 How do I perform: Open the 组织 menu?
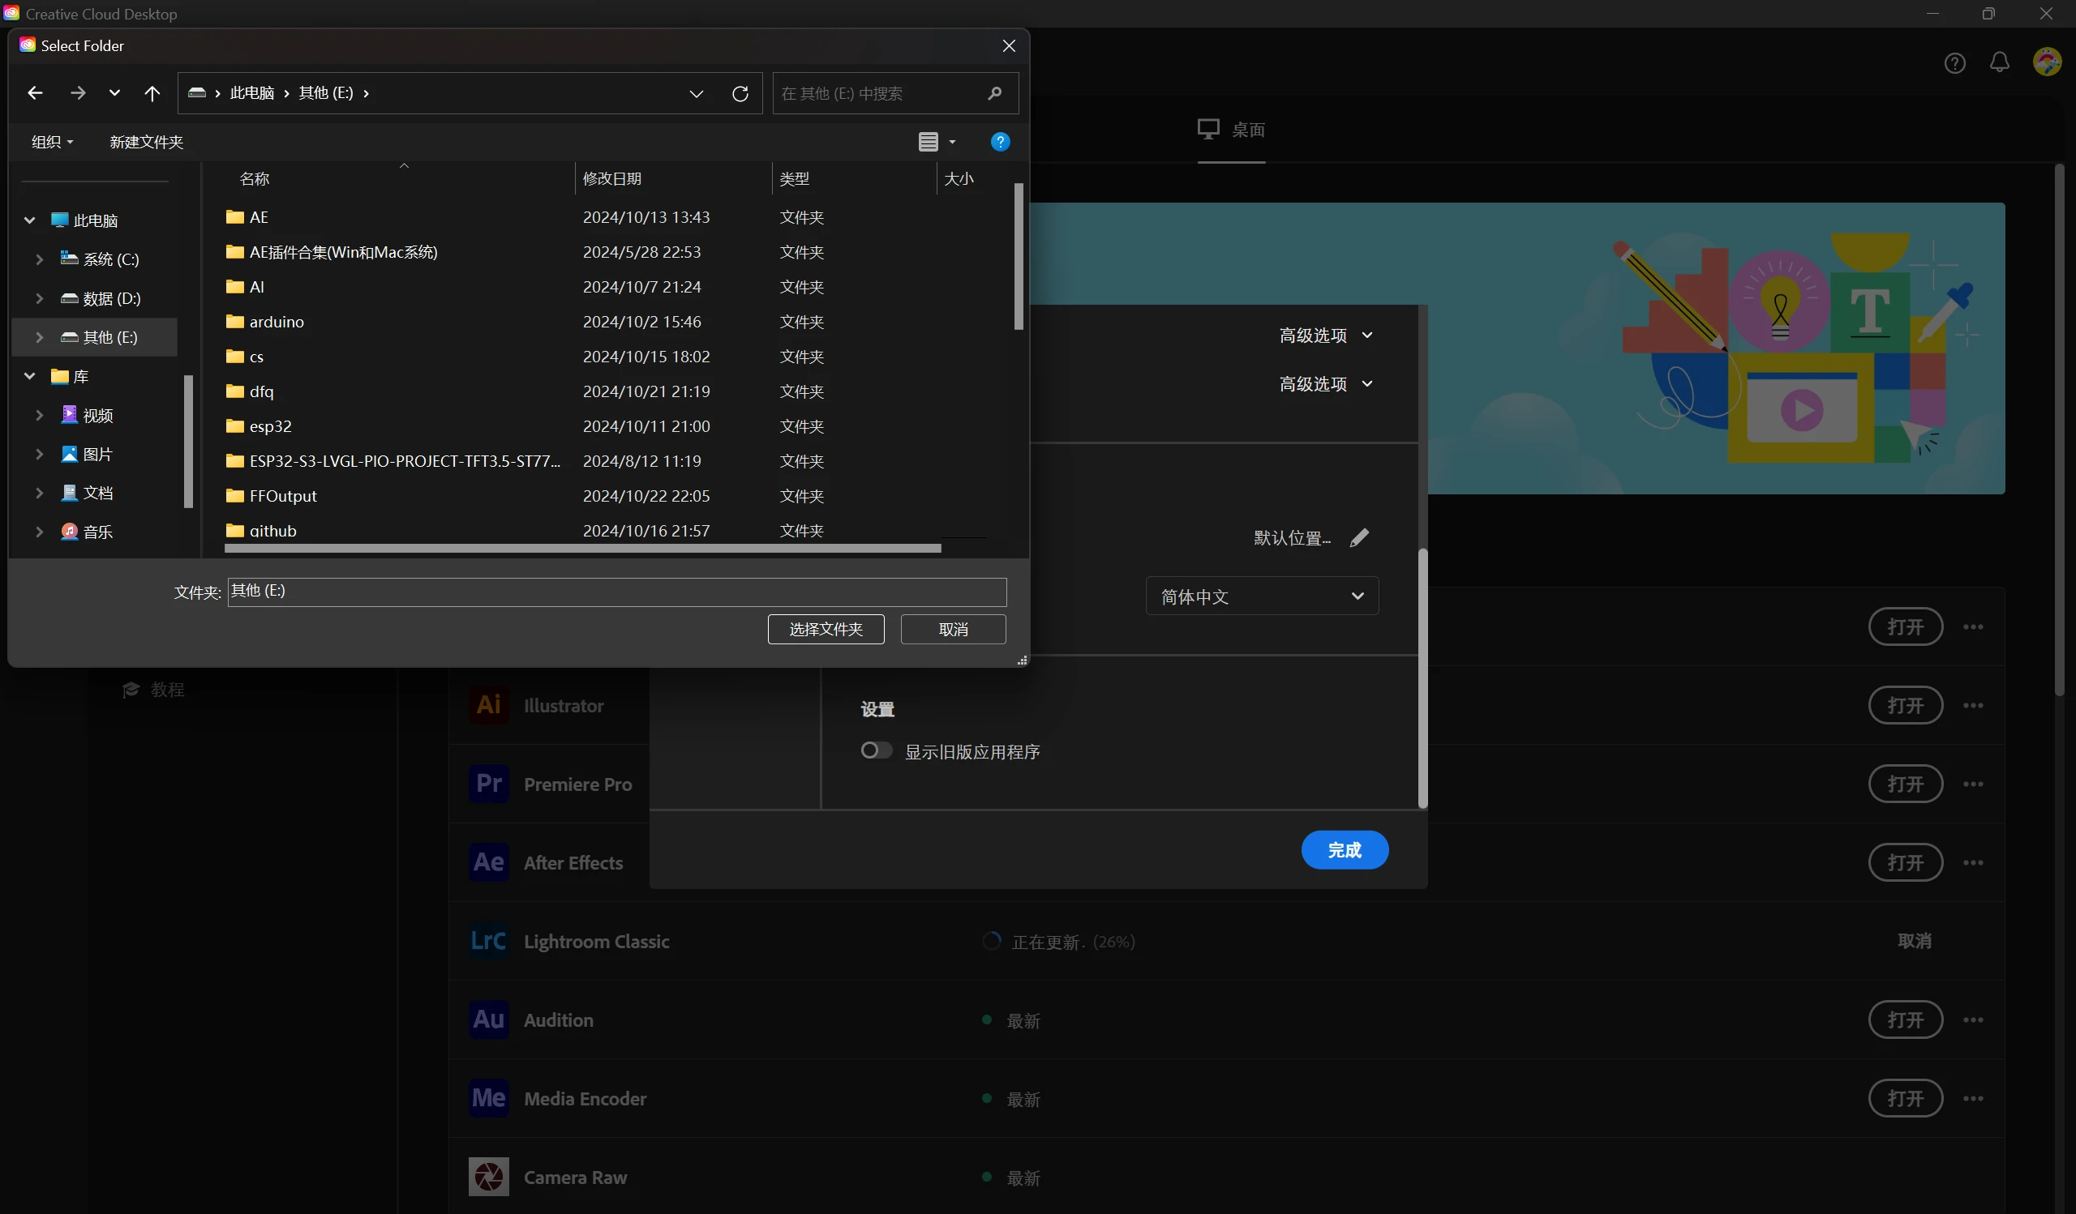pos(52,143)
